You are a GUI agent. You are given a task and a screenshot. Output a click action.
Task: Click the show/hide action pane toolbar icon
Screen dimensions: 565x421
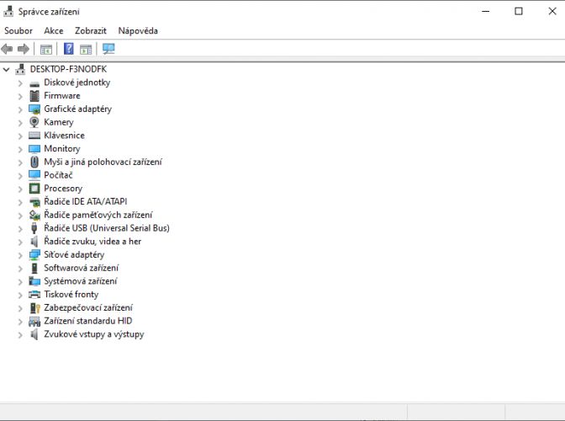pyautogui.click(x=86, y=49)
